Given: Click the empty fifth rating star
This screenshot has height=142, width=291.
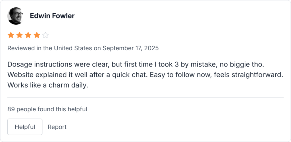Looking at the screenshot, I should pyautogui.click(x=45, y=35).
